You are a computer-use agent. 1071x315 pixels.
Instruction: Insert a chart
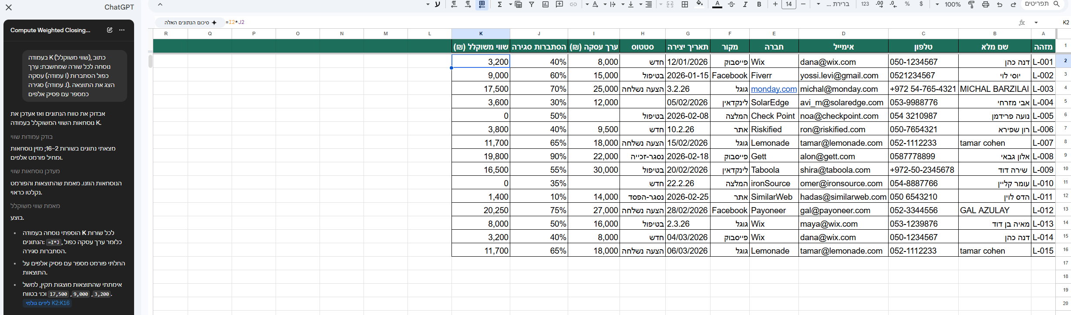[x=546, y=4]
